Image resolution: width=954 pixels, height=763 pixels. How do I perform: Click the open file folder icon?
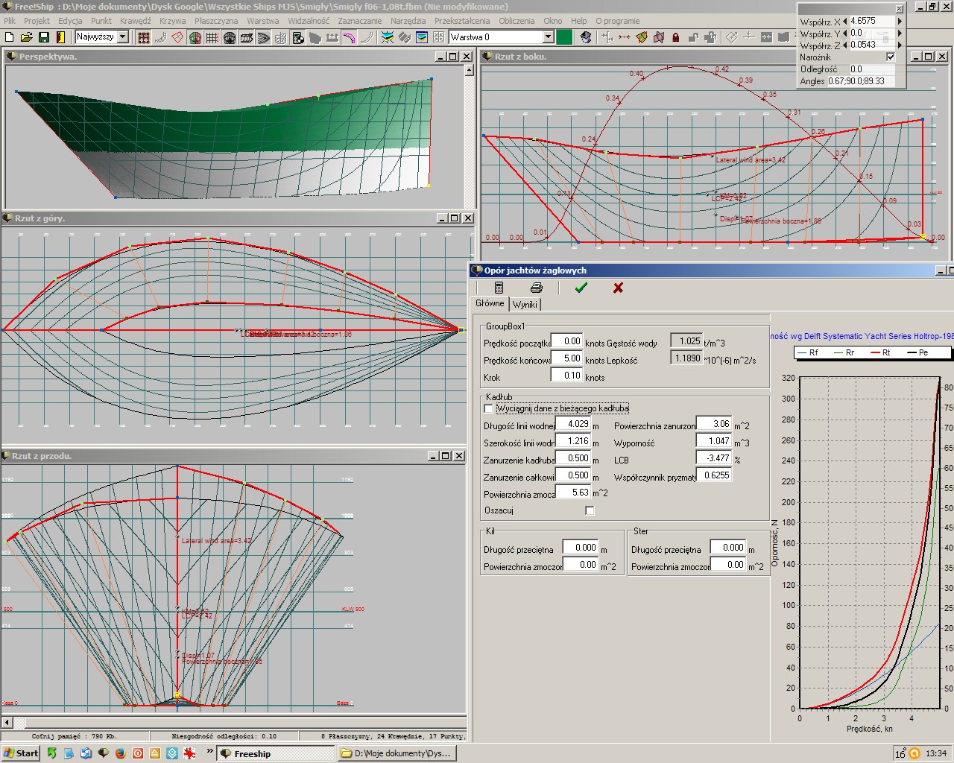[x=26, y=37]
